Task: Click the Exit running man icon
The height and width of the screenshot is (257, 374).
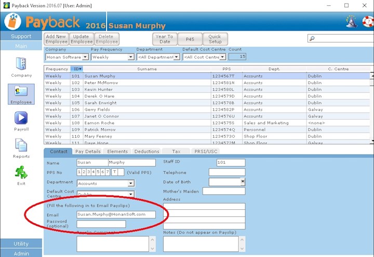Action: 21,172
